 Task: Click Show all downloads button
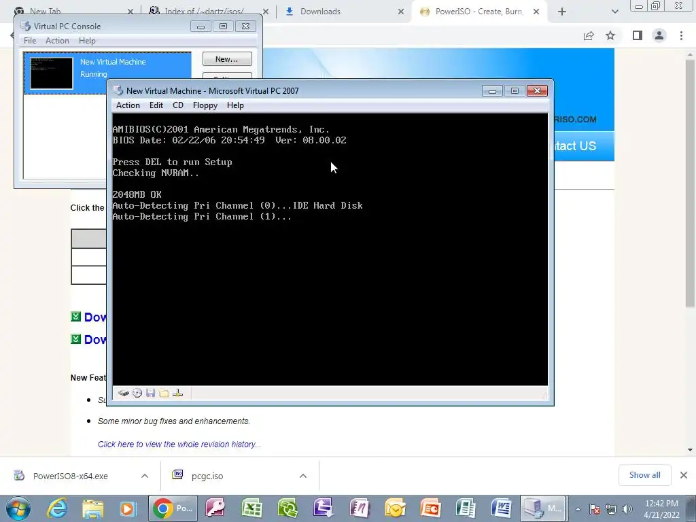point(644,475)
